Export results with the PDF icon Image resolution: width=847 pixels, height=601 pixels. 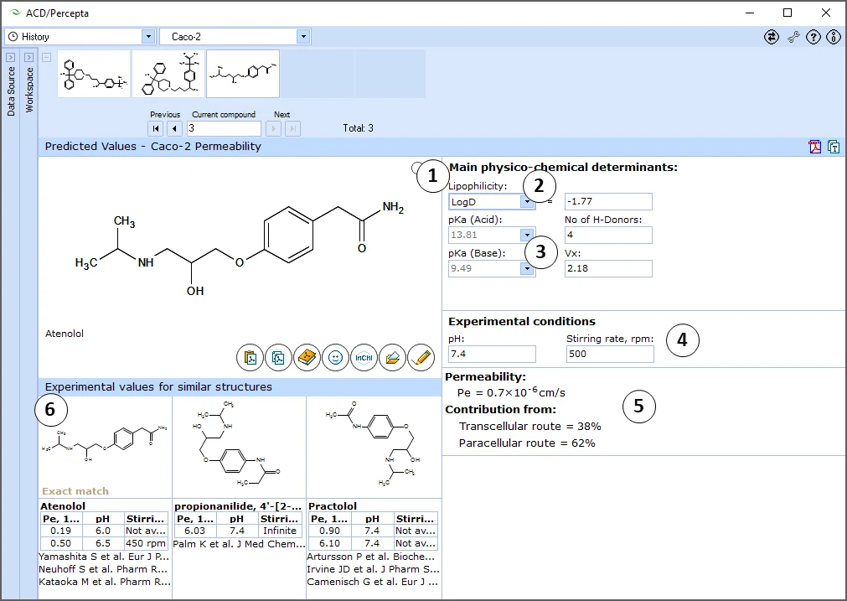(814, 147)
